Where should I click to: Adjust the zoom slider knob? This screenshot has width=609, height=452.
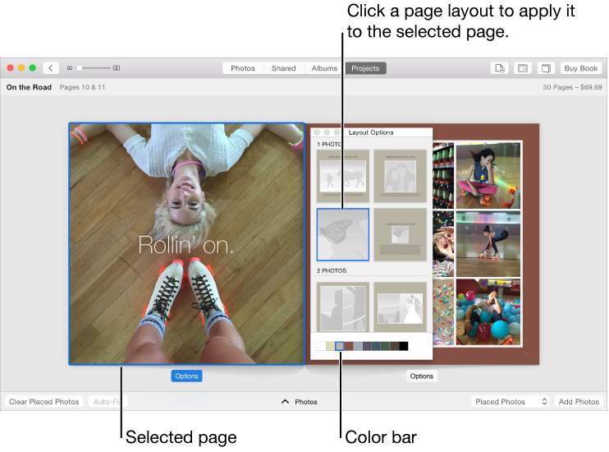click(80, 68)
